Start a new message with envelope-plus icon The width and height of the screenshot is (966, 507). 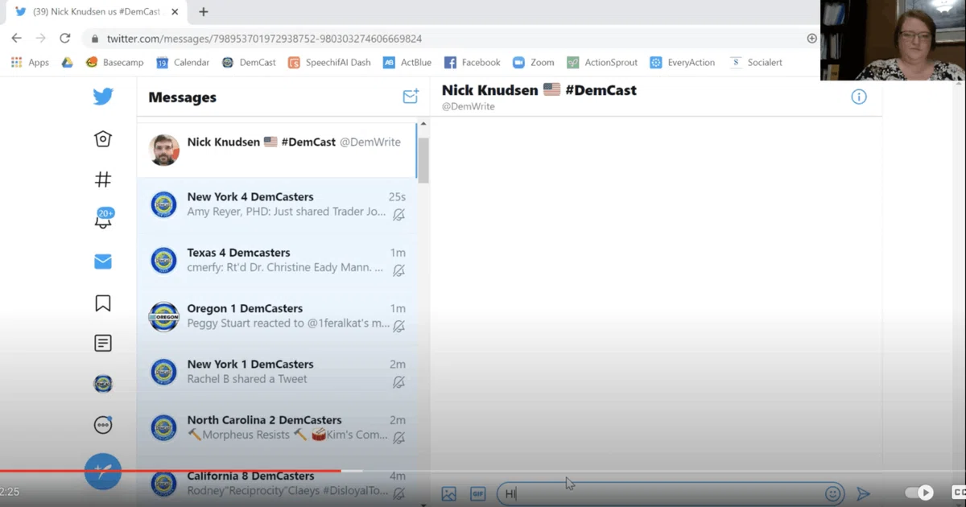pyautogui.click(x=411, y=97)
